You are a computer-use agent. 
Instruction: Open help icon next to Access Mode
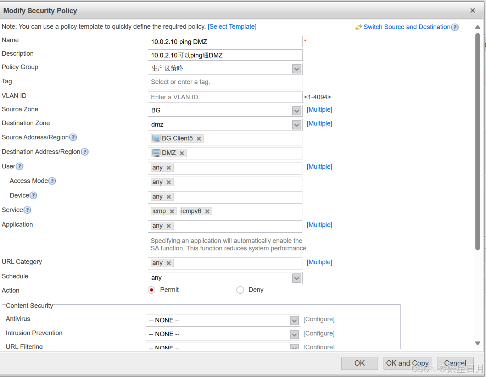coord(52,181)
